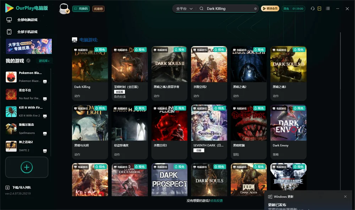Image resolution: width=355 pixels, height=210 pixels.
Task: Click the version text ver:2.4.9739.29219
Action: point(18,194)
